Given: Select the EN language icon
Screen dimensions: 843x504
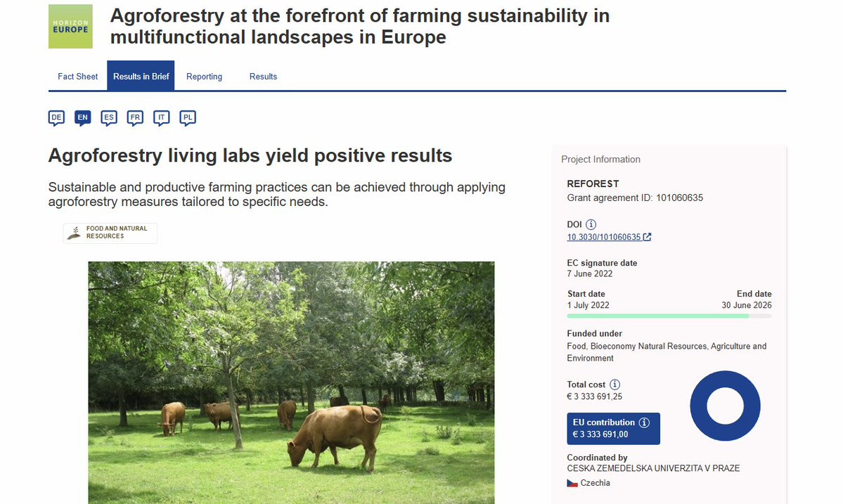Looking at the screenshot, I should [x=82, y=117].
